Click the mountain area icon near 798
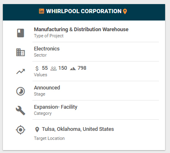The image size is (170, 153). pyautogui.click(x=73, y=69)
